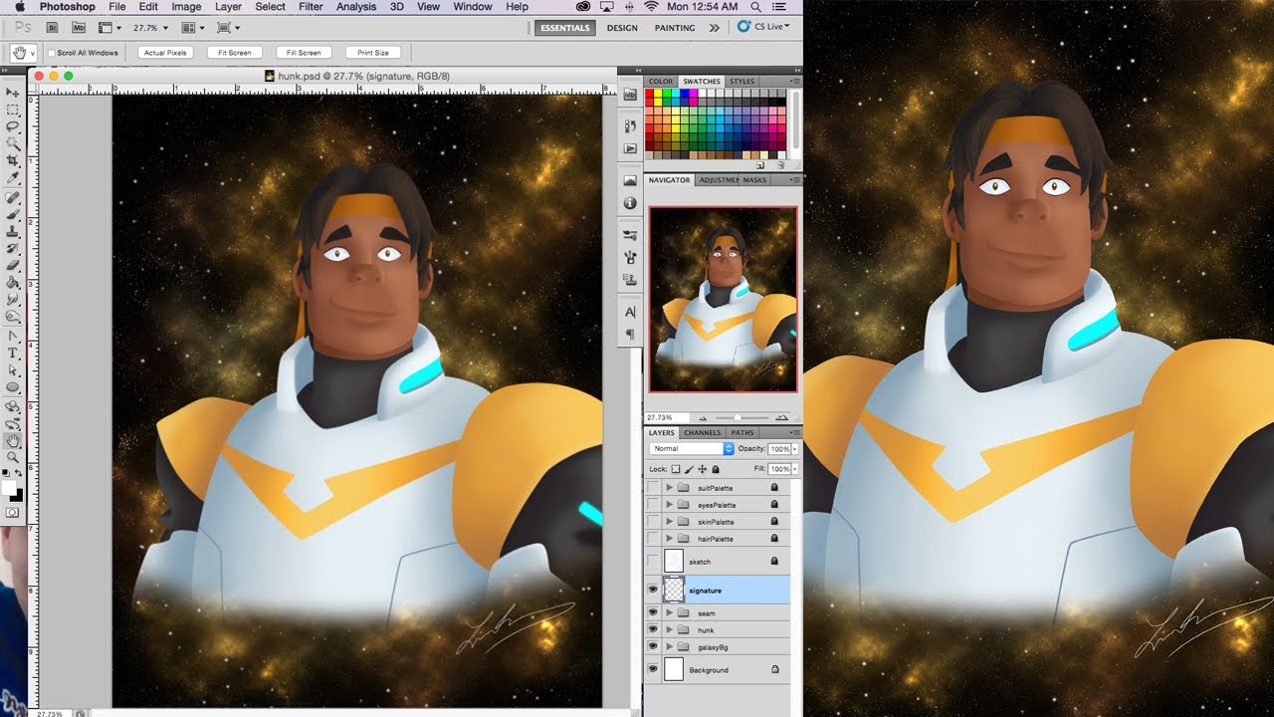Viewport: 1274px width, 717px height.
Task: Hide the signature layer
Action: (x=653, y=590)
